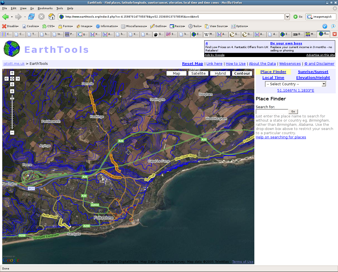Switch to the php browser tab
Viewport: 338px width, 272px height.
[x=70, y=34]
